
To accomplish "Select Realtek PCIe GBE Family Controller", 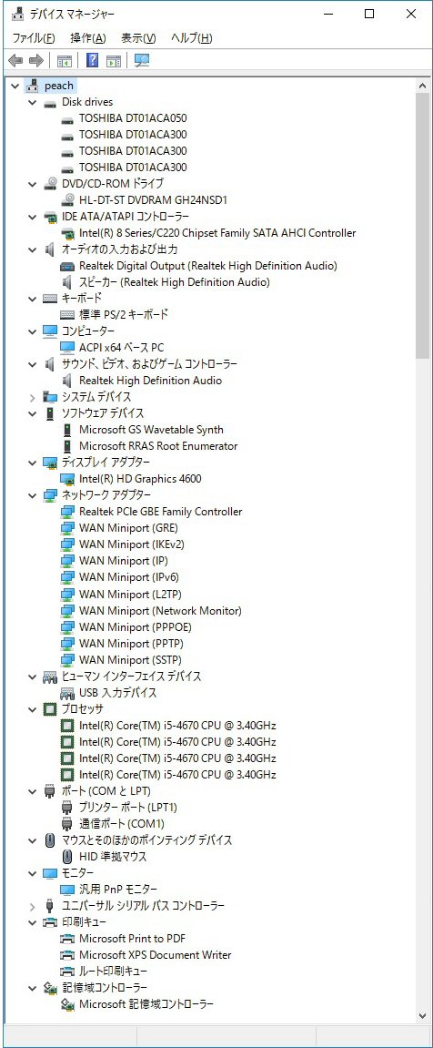I will 160,512.
